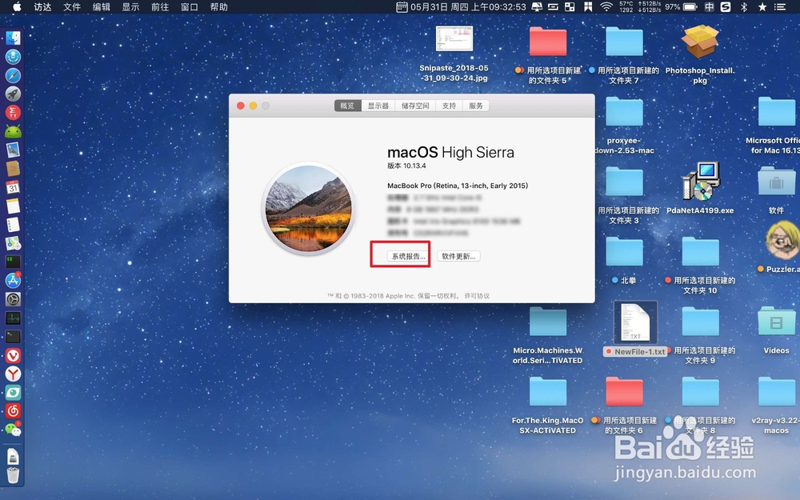800x500 pixels.
Task: Switch to the 显示器 tab
Action: pos(378,105)
